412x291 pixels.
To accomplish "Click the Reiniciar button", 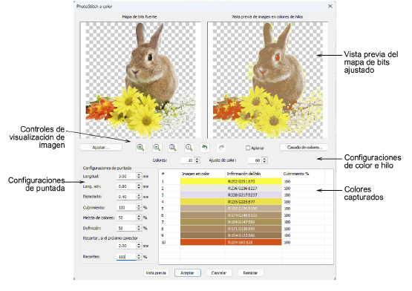I will [x=250, y=273].
